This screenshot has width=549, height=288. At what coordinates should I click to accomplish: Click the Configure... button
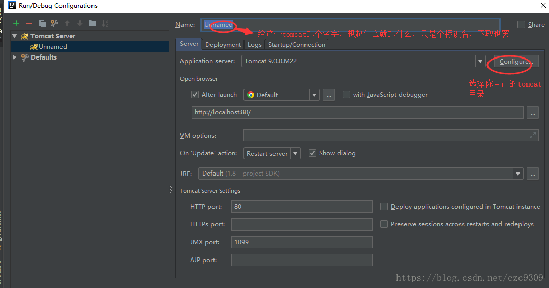pyautogui.click(x=516, y=61)
